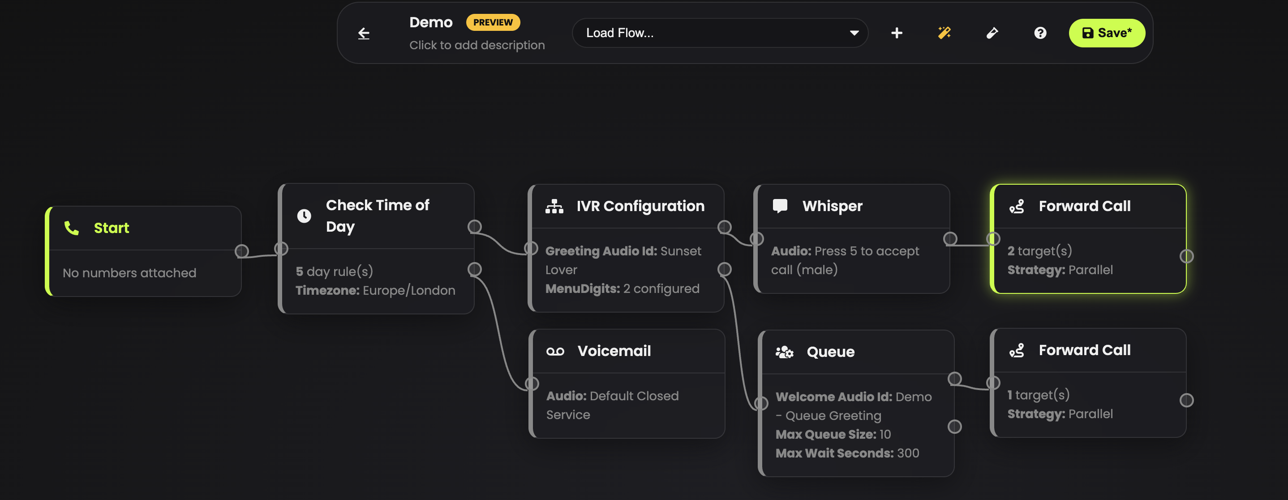The height and width of the screenshot is (500, 1288).
Task: Click the magic wand auto-layout icon
Action: click(944, 33)
